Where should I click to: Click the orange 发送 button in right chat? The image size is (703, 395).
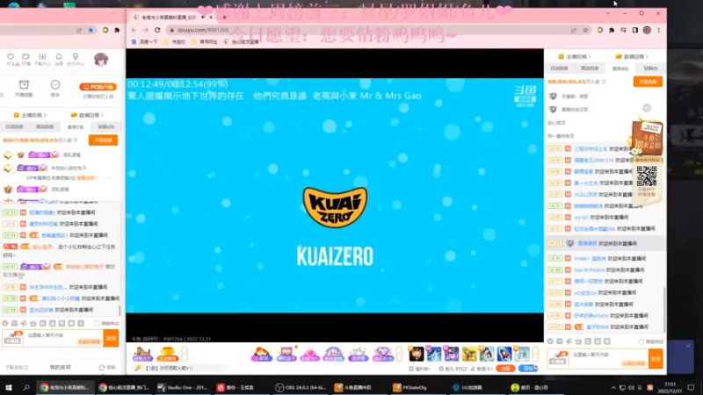[656, 359]
